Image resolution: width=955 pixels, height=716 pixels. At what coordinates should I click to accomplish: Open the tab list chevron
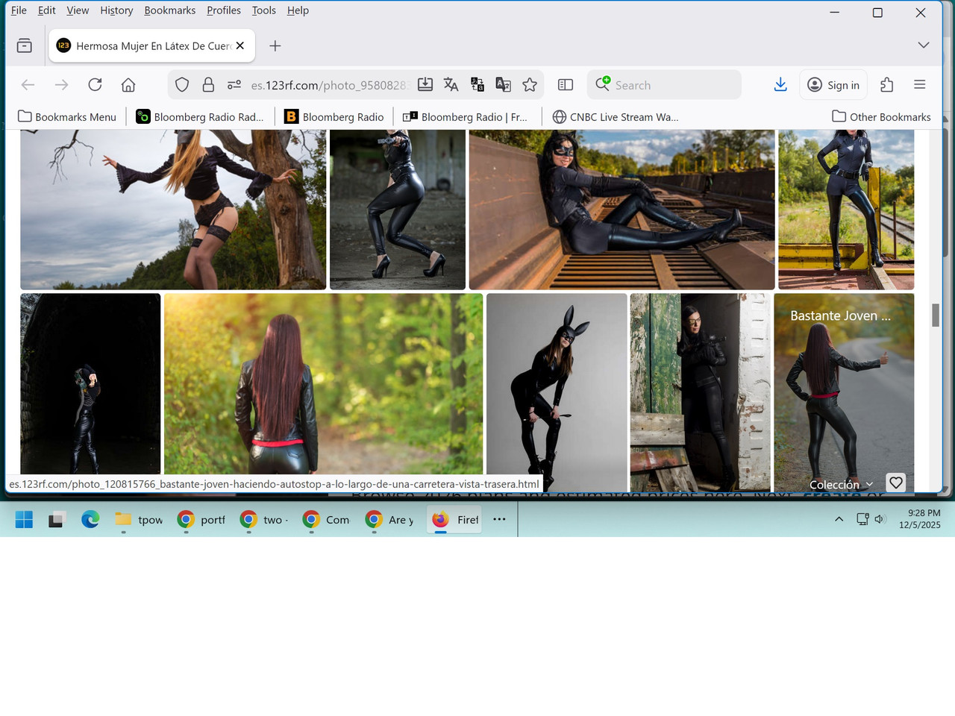point(924,45)
